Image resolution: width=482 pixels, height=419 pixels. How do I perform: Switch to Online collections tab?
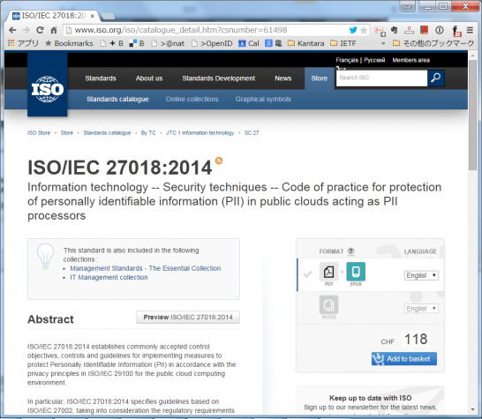[192, 99]
